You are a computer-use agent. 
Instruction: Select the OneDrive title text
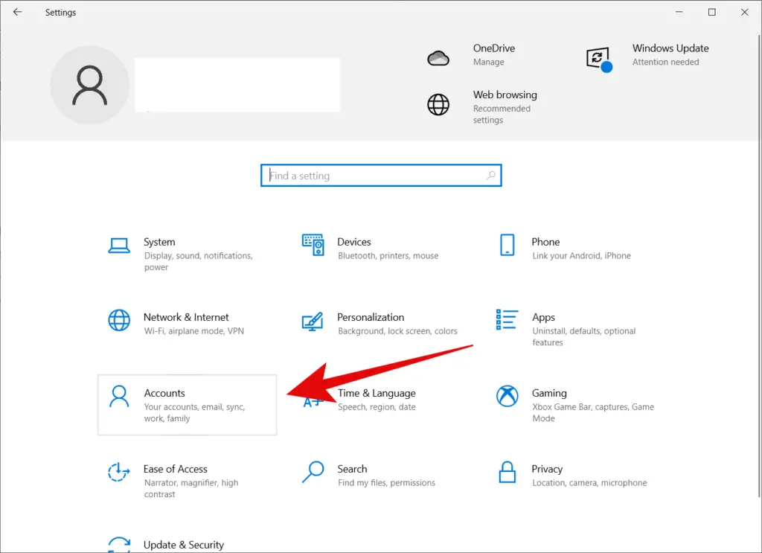[x=494, y=48]
